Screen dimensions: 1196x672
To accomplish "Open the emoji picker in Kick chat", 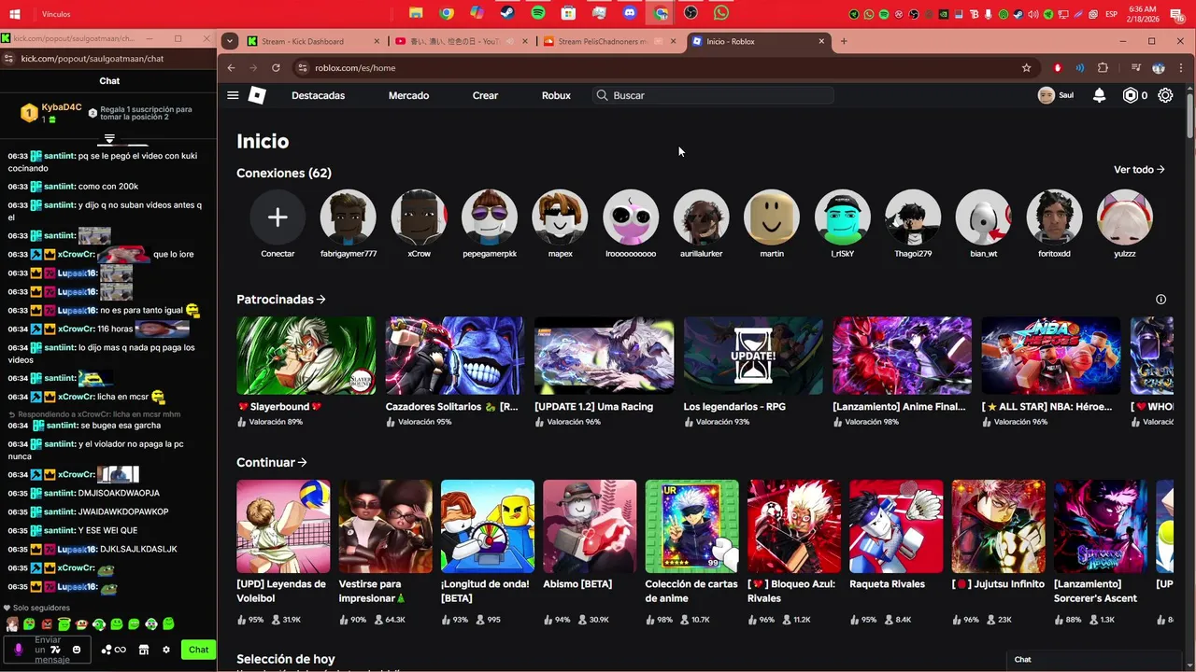I will coord(77,650).
